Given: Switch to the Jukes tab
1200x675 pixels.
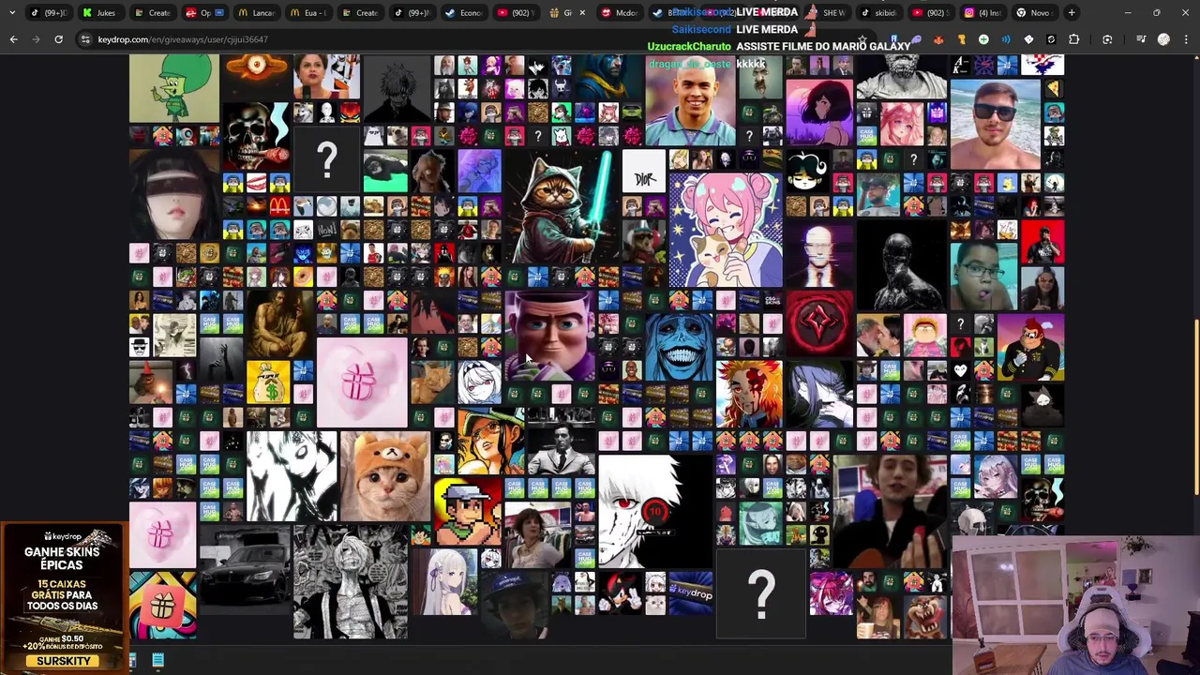Looking at the screenshot, I should (99, 13).
